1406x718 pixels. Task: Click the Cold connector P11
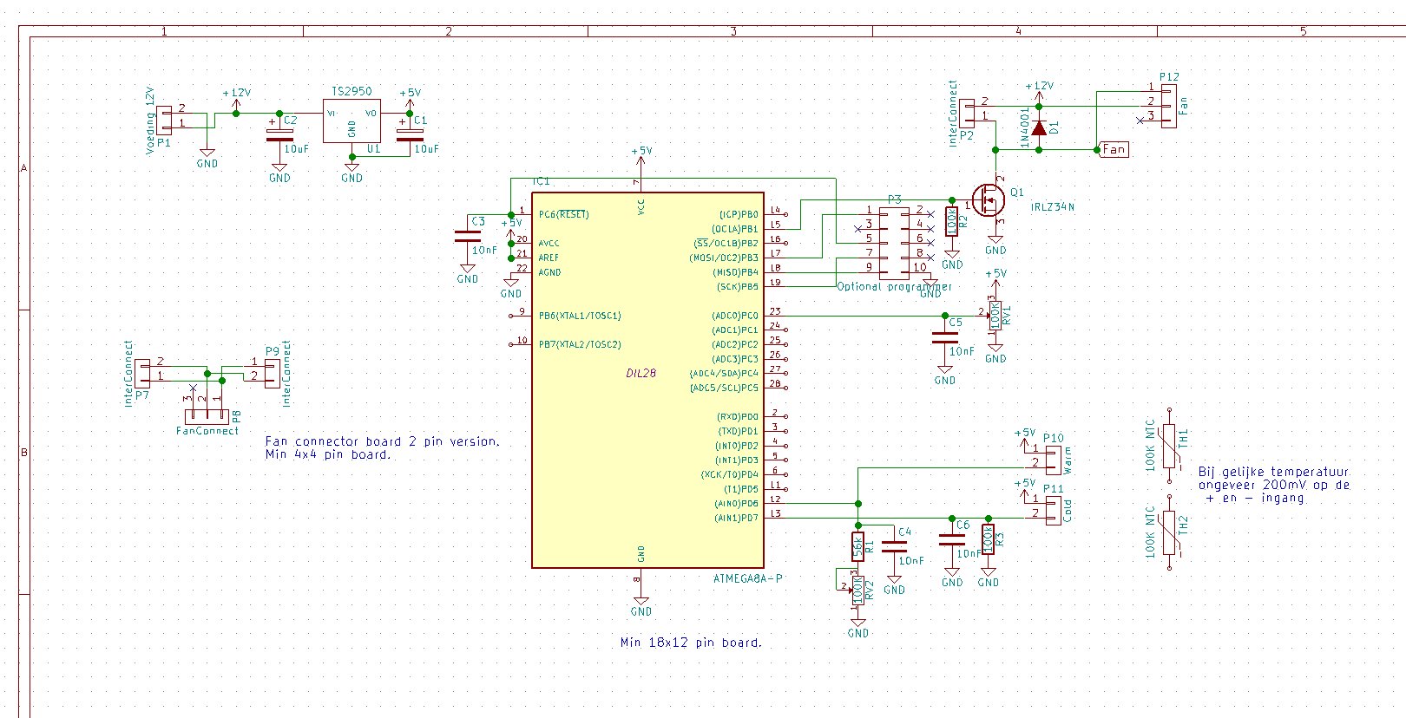click(1054, 509)
